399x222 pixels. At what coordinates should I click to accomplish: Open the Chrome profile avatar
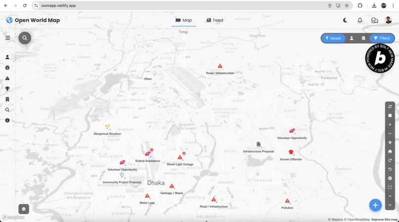point(384,5)
